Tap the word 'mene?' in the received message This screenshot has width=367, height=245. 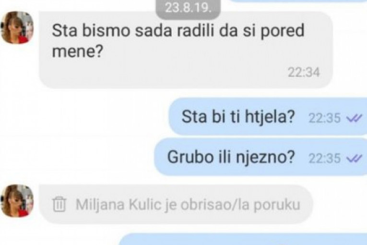[77, 51]
